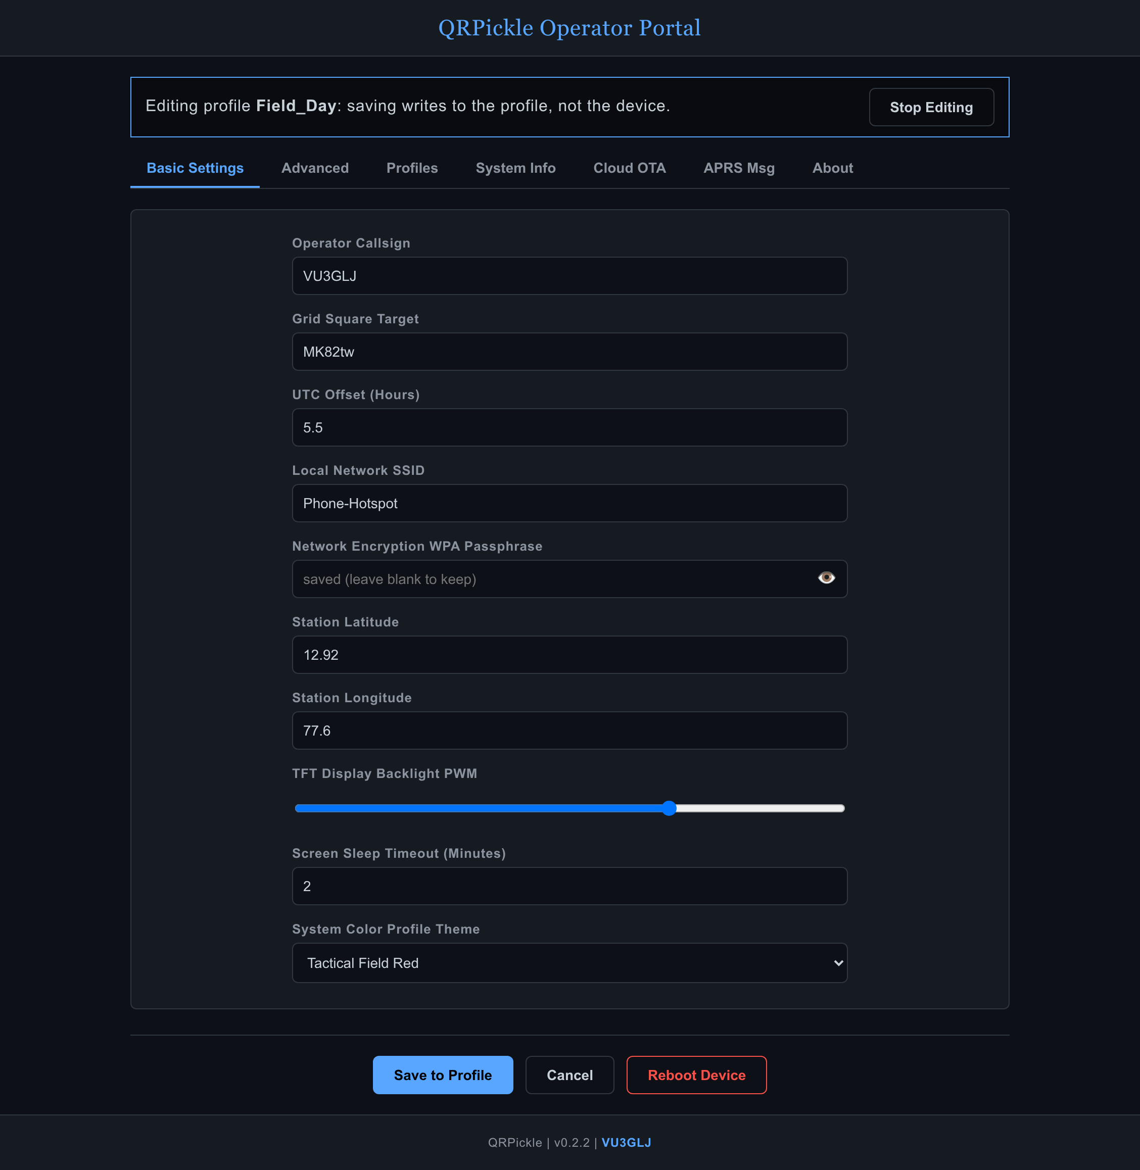The height and width of the screenshot is (1170, 1140).
Task: Click the Operator Callsign label
Action: 351,243
